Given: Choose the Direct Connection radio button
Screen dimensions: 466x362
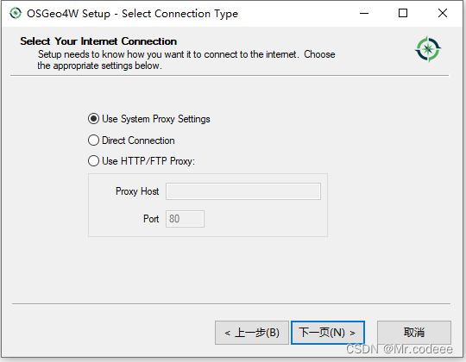Looking at the screenshot, I should [93, 140].
